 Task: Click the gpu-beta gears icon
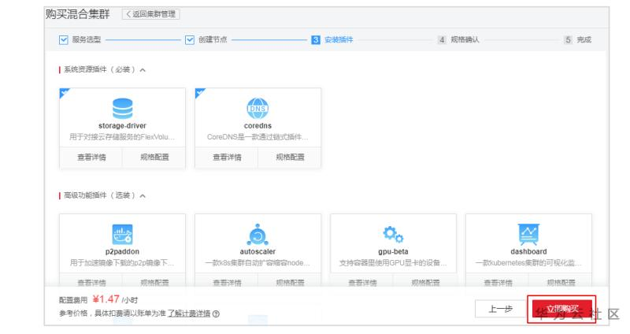pyautogui.click(x=393, y=234)
